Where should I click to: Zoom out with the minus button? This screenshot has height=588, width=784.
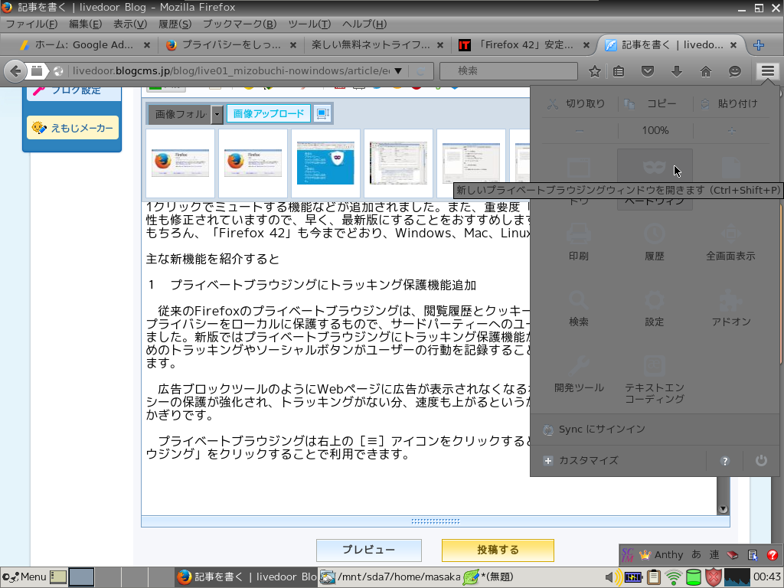pos(580,130)
